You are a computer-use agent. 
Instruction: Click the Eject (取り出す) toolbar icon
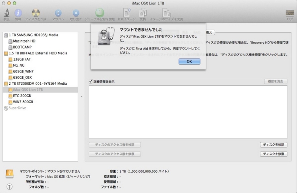click(x=76, y=13)
